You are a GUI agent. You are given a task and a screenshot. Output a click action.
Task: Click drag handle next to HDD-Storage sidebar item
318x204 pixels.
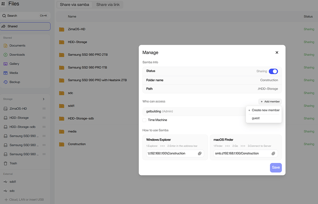pos(44,118)
